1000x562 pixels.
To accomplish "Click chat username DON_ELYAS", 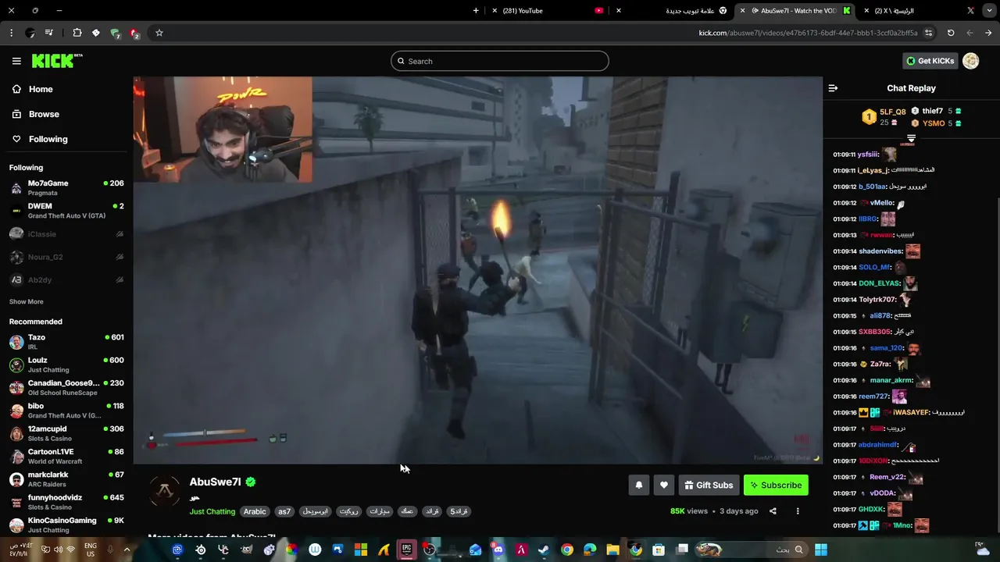I will [x=879, y=283].
